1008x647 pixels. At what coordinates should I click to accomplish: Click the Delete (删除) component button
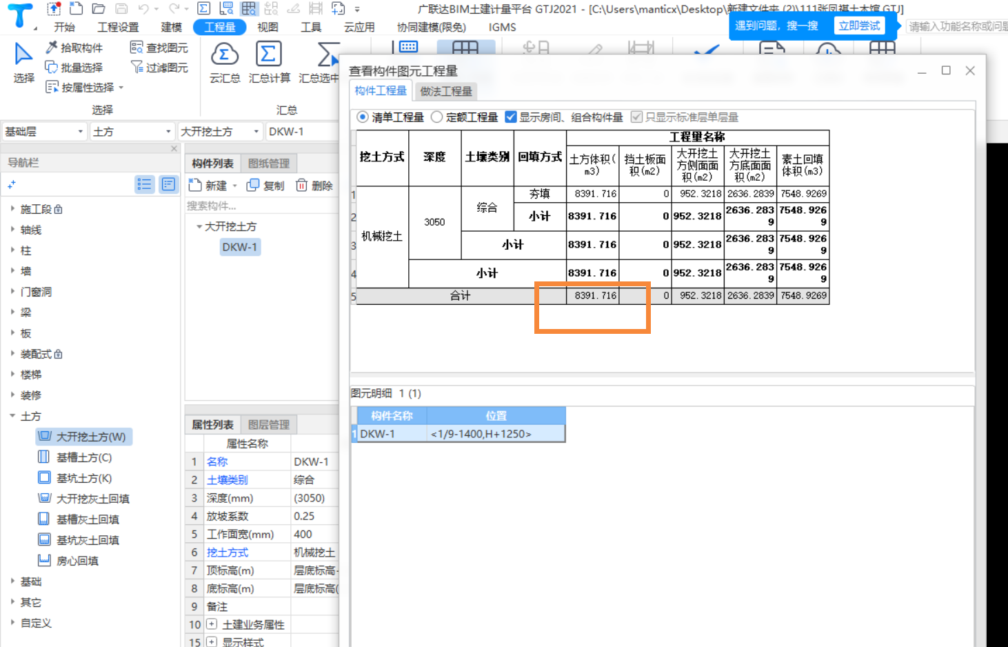click(x=314, y=186)
